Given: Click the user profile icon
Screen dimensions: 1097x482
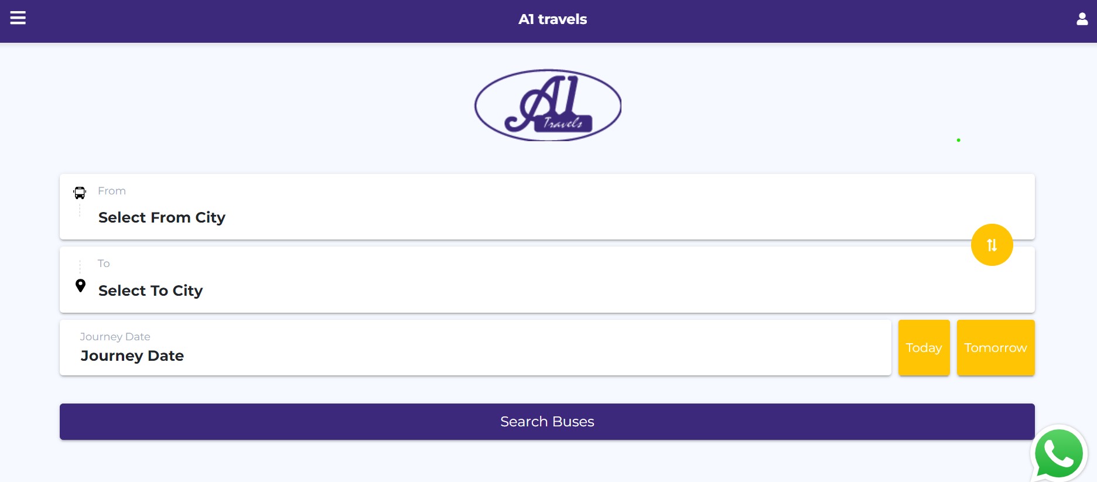Looking at the screenshot, I should point(1082,19).
